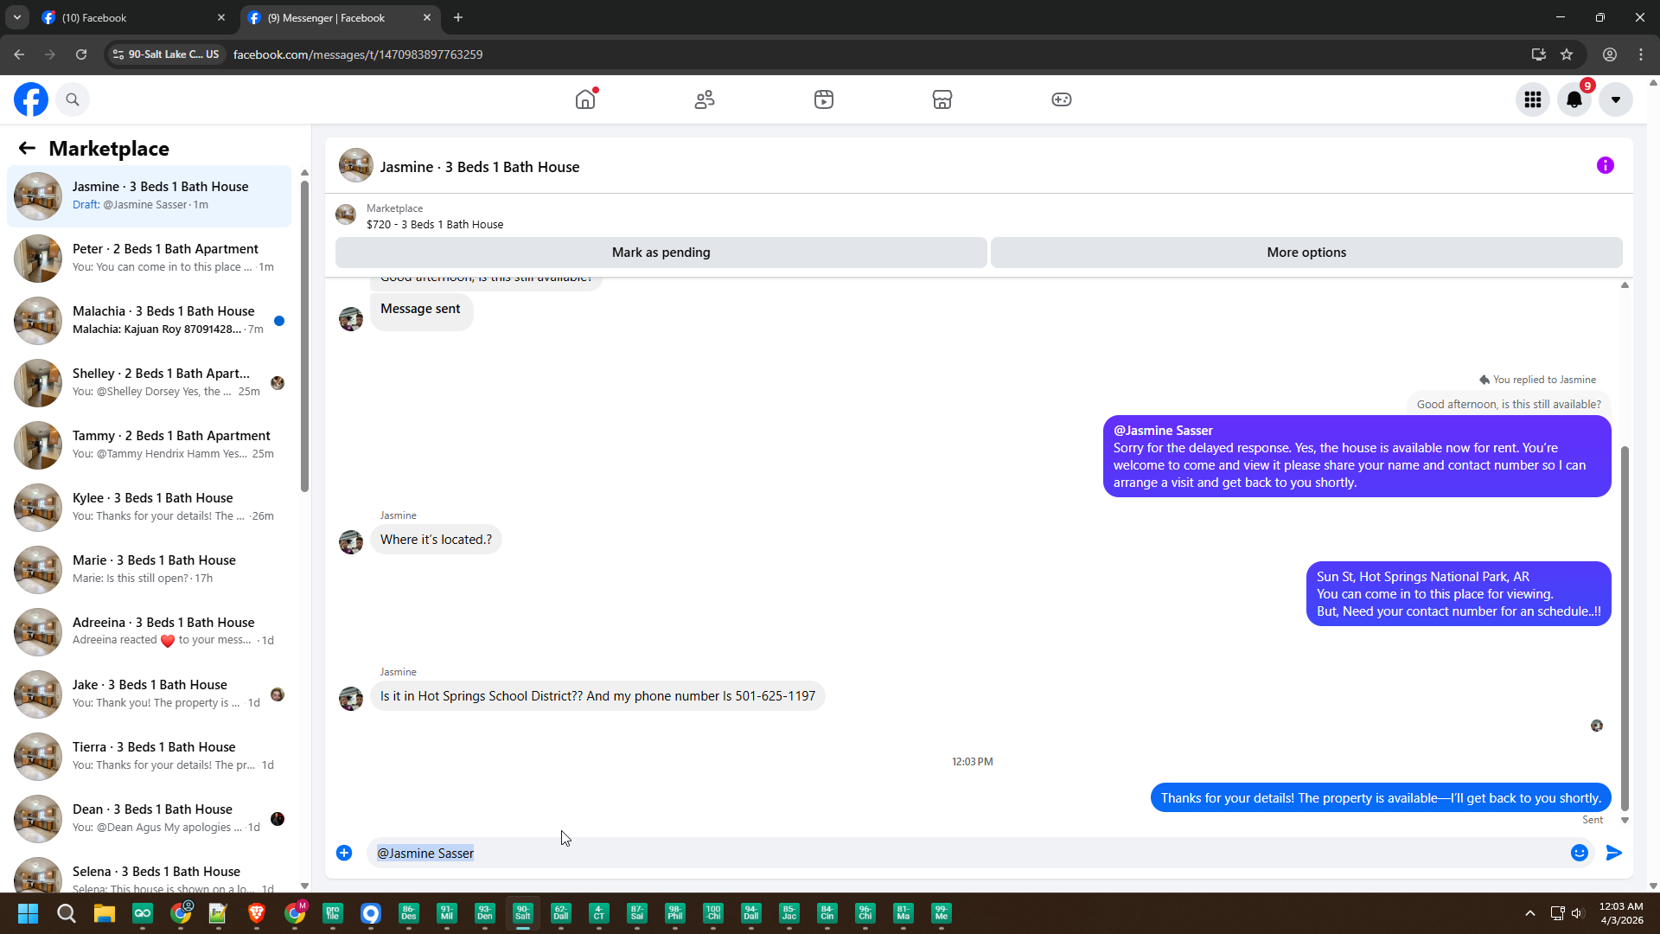Screen dimensions: 1660x934
Task: Click the Facebook search magnifier icon
Action: (x=73, y=99)
